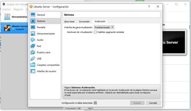Click the Interfaz de usuario label

tap(47, 71)
